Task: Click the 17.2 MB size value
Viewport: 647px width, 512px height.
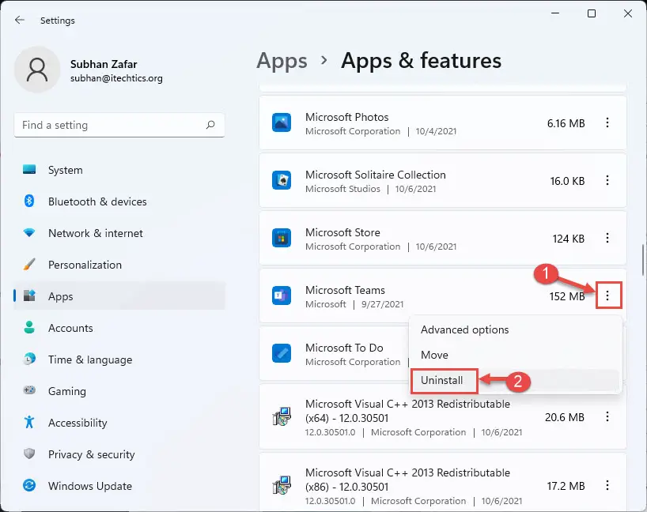Action: (x=566, y=486)
